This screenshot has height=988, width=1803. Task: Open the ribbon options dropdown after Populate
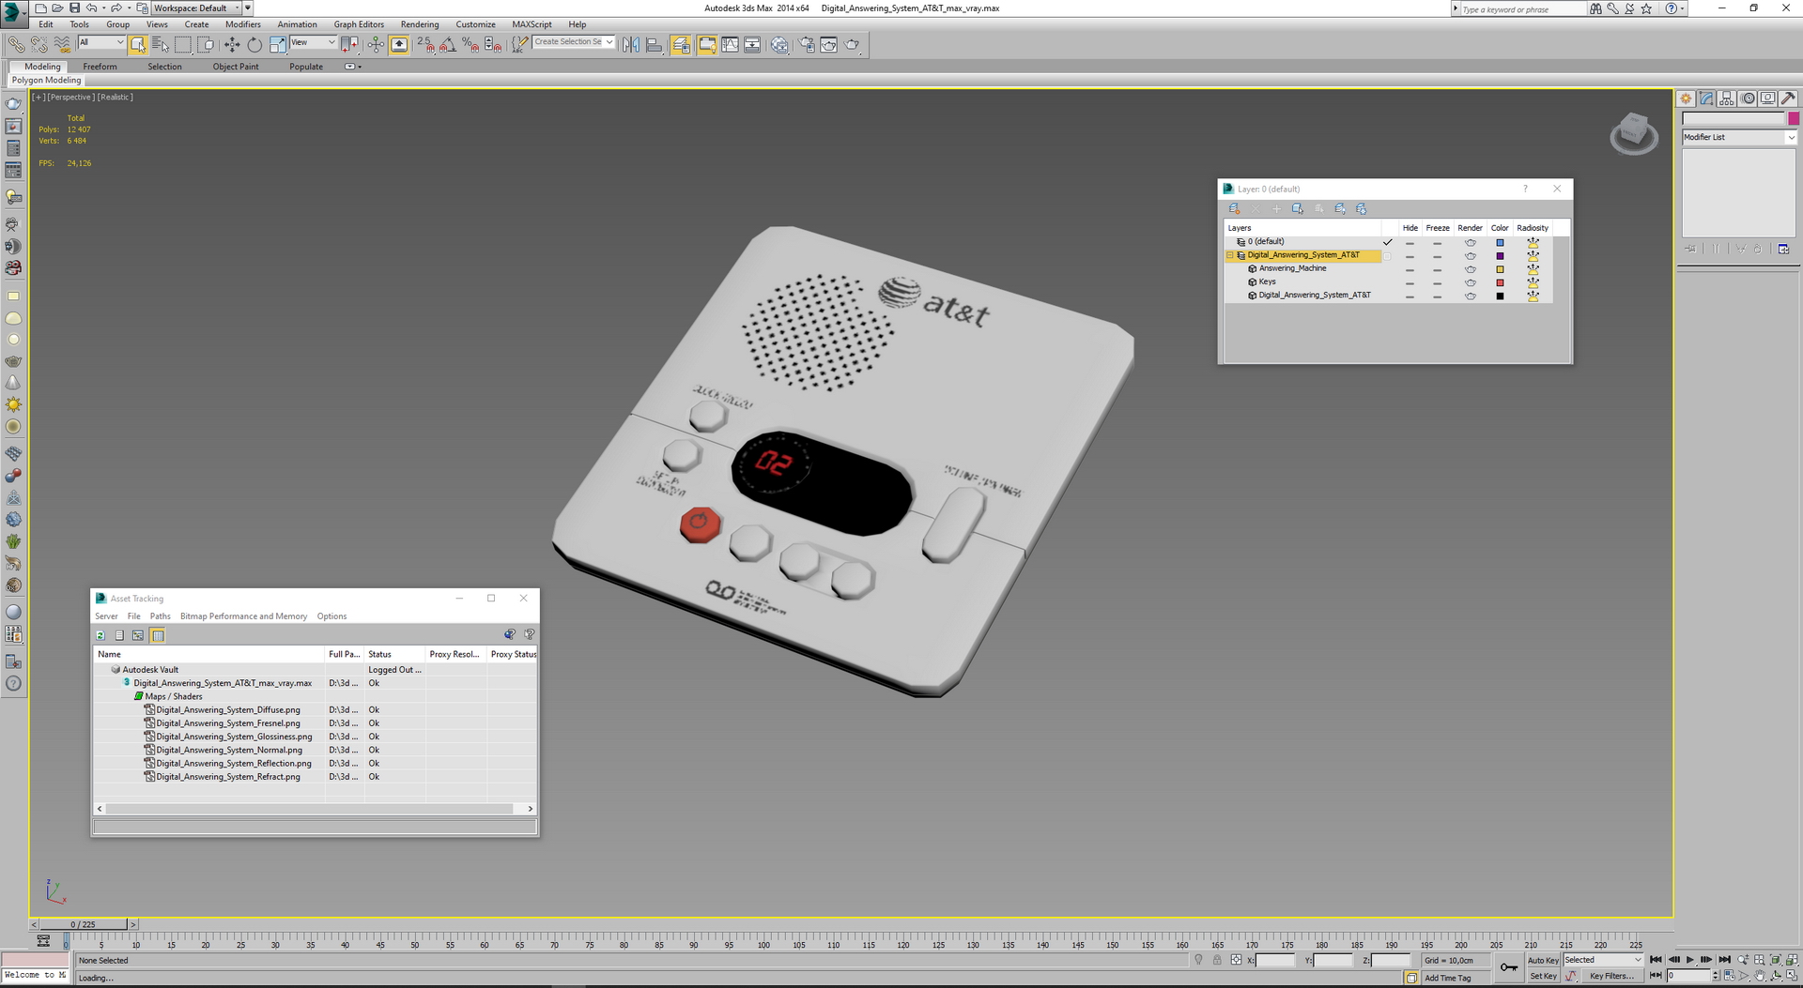353,67
